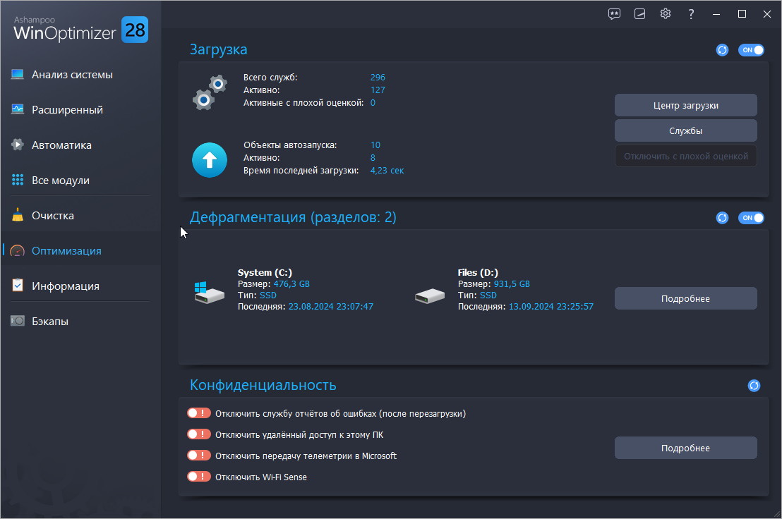Click the Центр загрузки button
The image size is (782, 519).
(686, 106)
